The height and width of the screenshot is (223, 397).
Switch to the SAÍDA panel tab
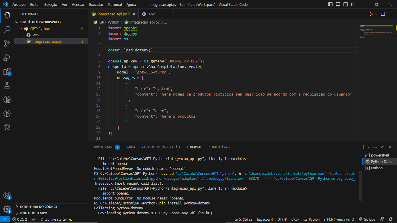(x=131, y=147)
